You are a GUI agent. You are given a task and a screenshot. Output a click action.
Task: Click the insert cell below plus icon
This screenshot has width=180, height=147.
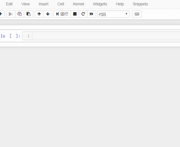pos(2,14)
